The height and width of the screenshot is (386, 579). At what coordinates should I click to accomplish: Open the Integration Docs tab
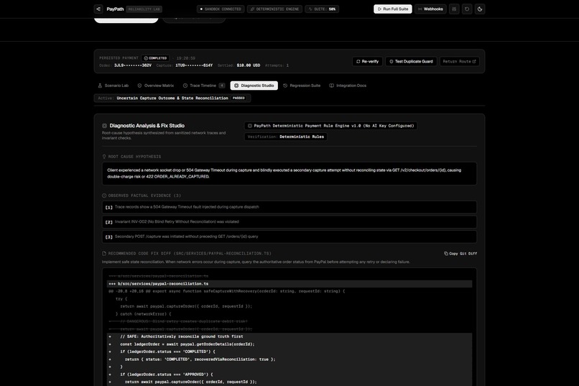tap(348, 86)
